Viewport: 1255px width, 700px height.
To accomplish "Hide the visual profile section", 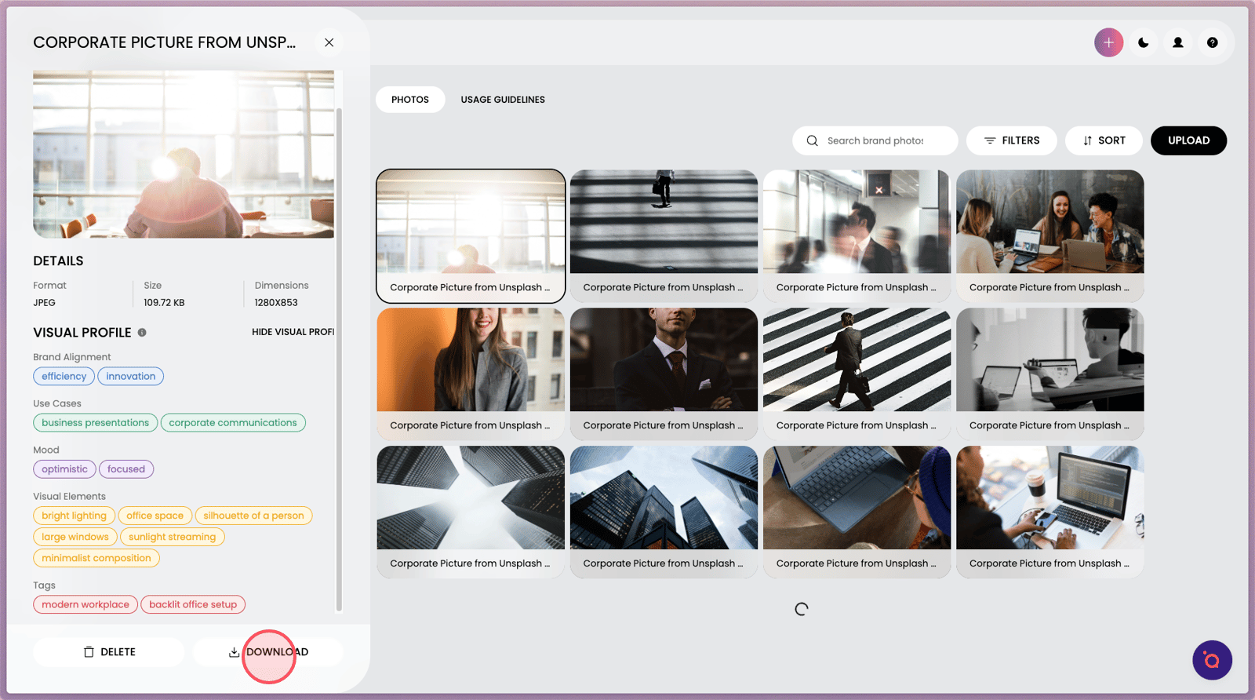I will tap(293, 332).
